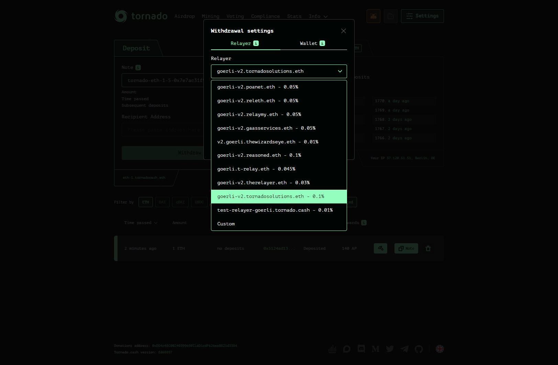Click the deposit entry 1766 2 days ago

404,138
